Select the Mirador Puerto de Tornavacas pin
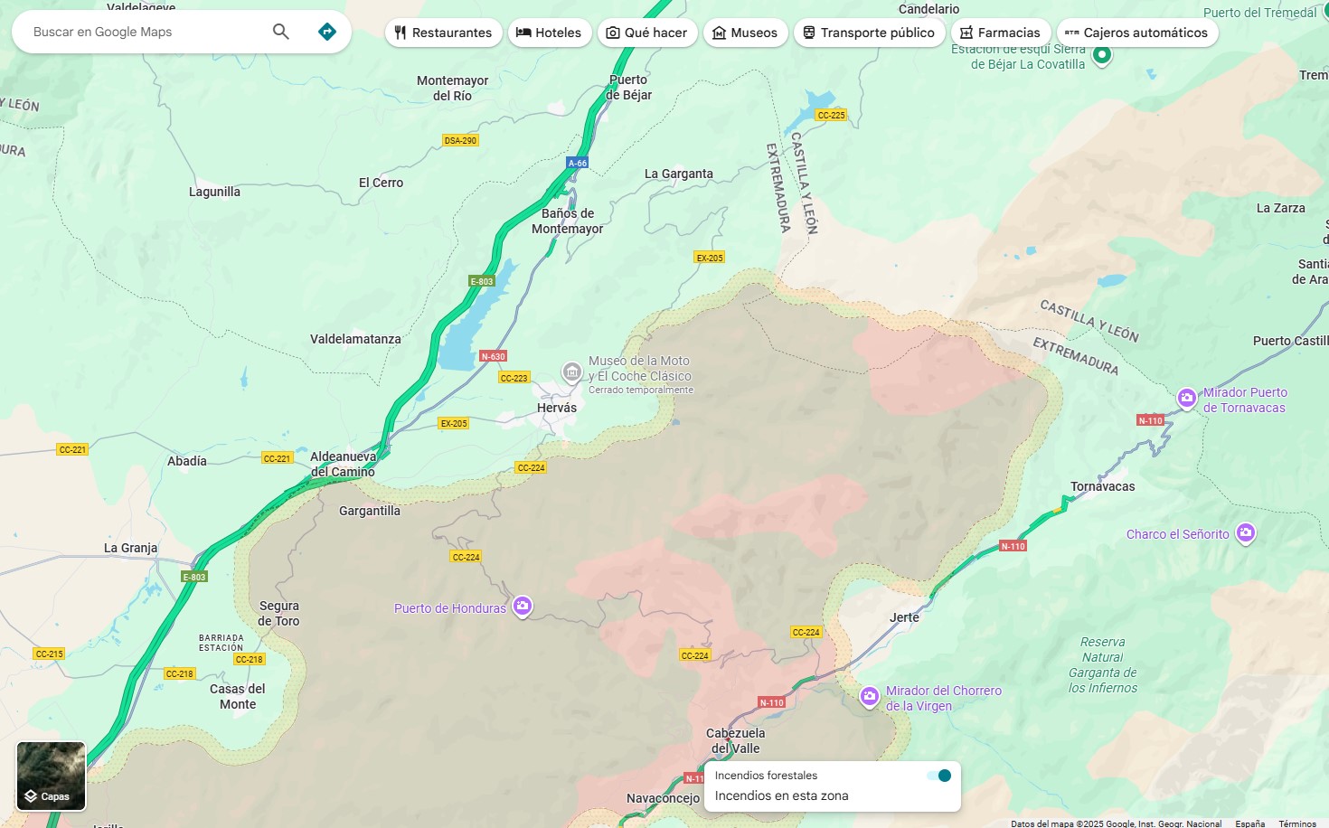 tap(1186, 398)
